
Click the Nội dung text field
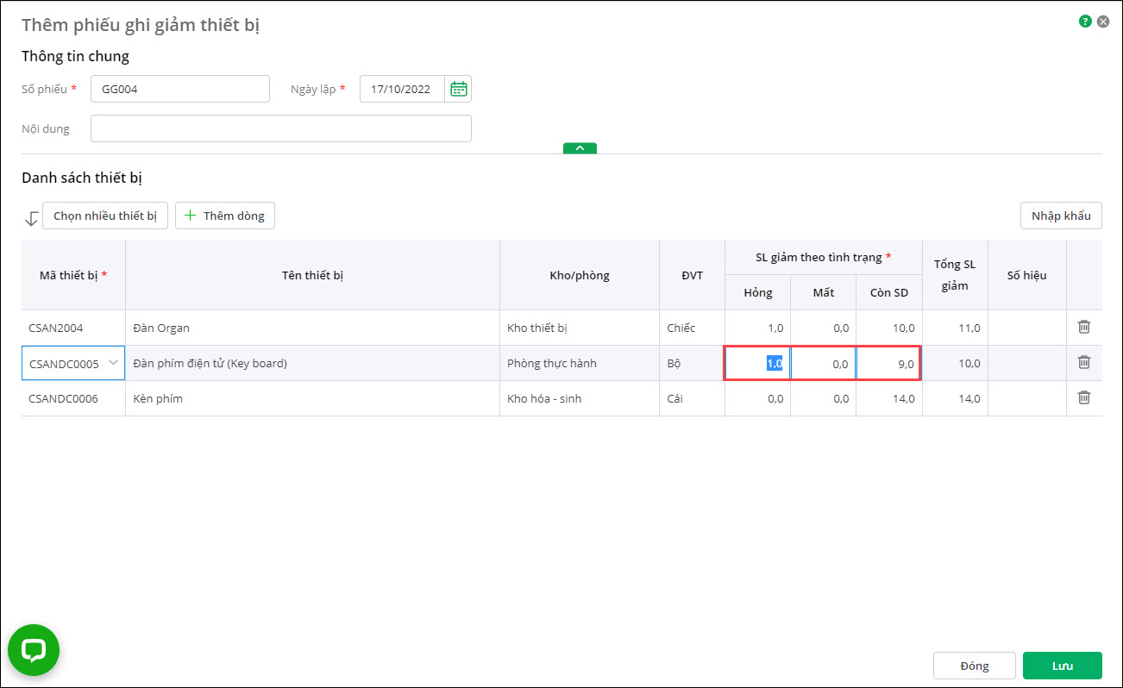pos(280,128)
